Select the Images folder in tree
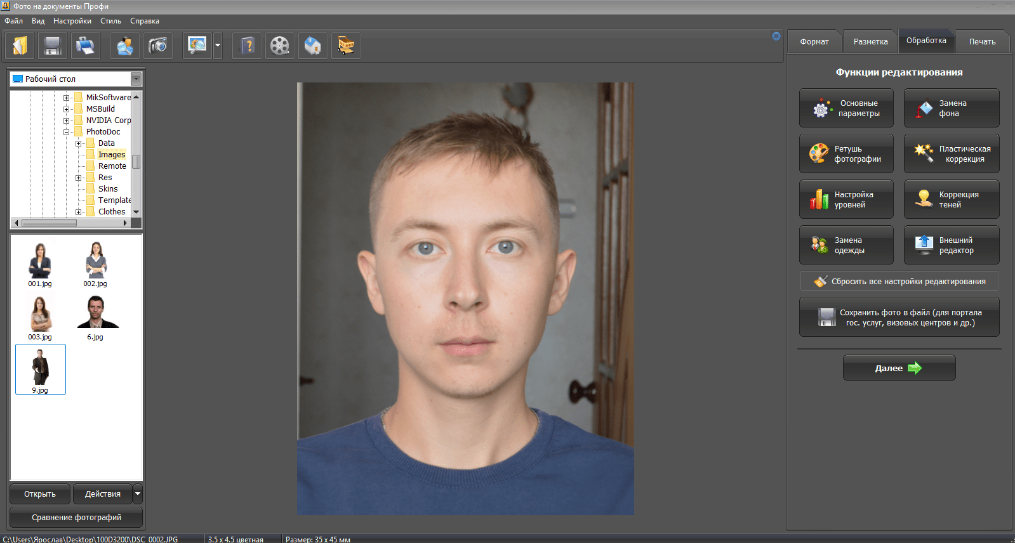 tap(112, 155)
